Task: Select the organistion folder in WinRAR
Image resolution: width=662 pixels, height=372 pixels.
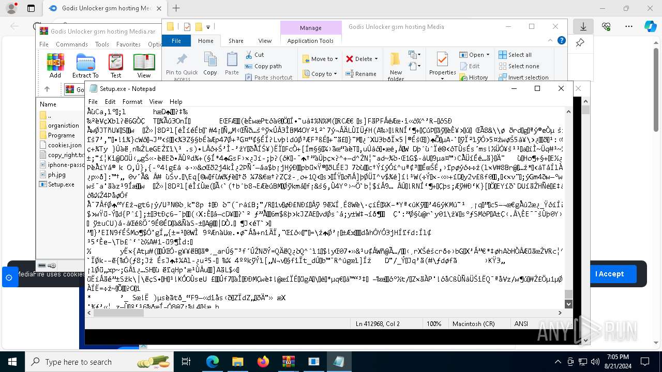Action: click(59, 126)
